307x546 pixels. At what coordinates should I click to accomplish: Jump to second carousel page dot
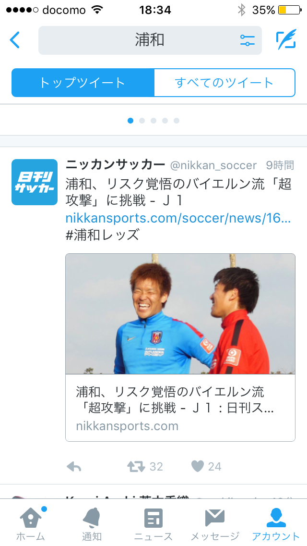point(142,121)
